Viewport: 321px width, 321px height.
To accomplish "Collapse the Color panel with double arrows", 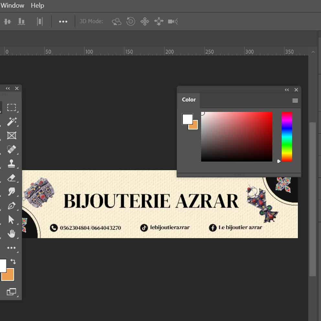I will (x=287, y=90).
